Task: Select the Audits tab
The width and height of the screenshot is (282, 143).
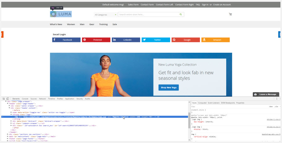Action: click(88, 99)
